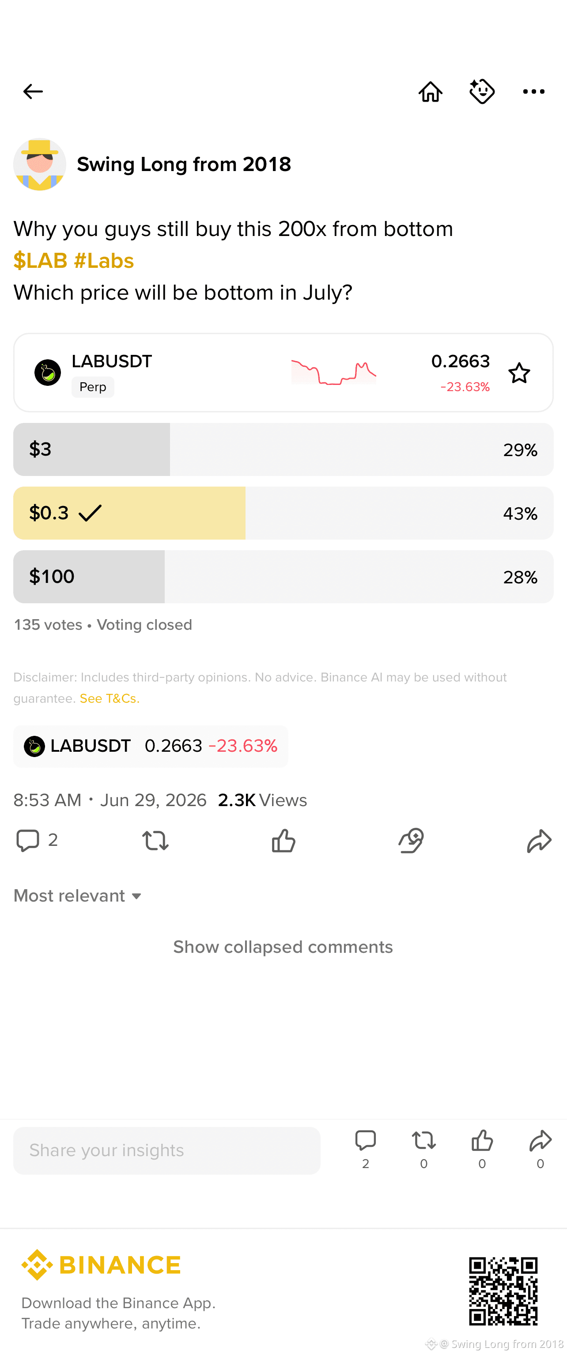Open Swing Long from 2018 profile avatar
Viewport: 567px width, 1355px height.
pos(39,164)
